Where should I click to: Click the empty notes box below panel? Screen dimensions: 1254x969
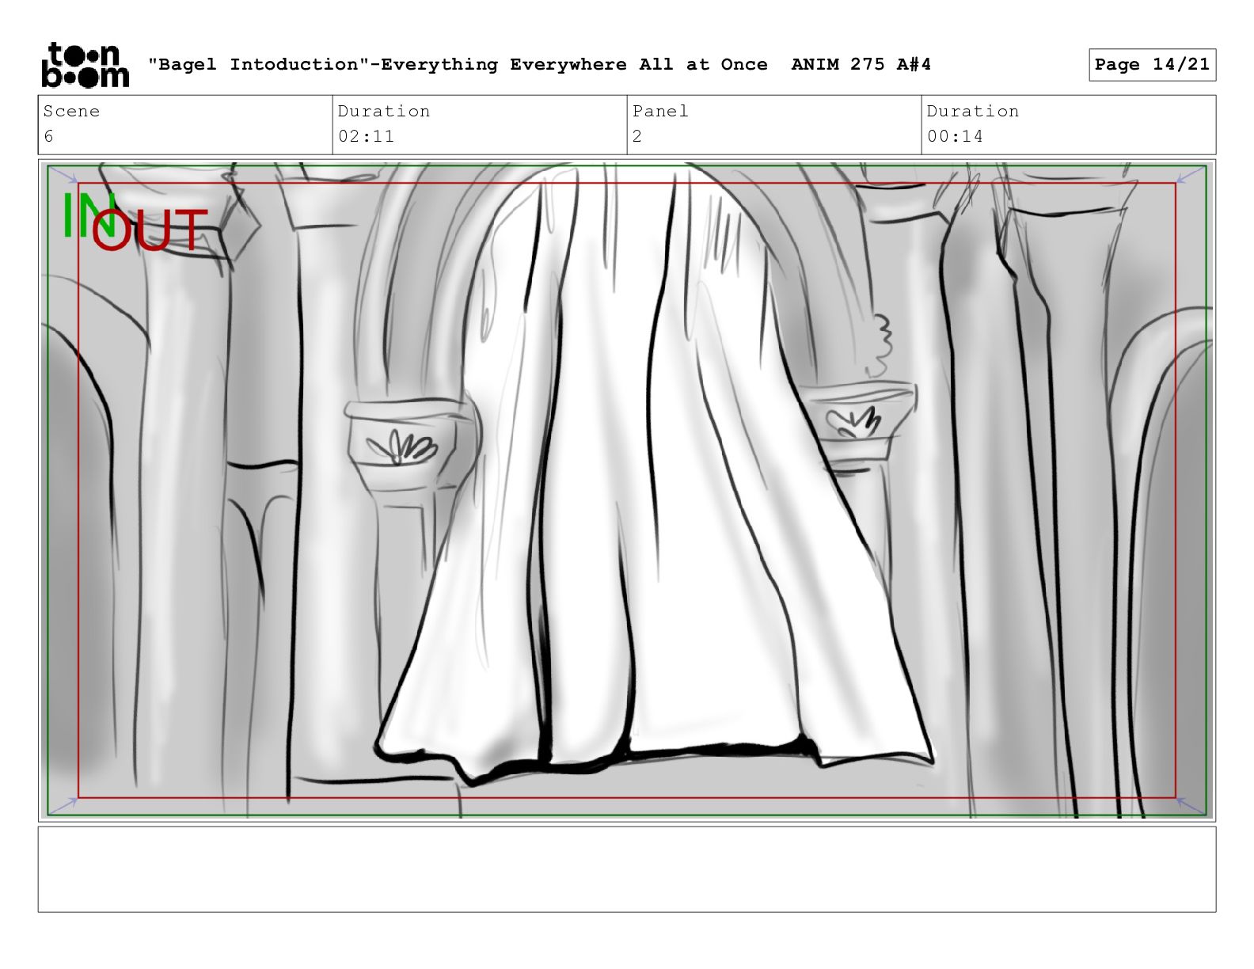click(627, 869)
